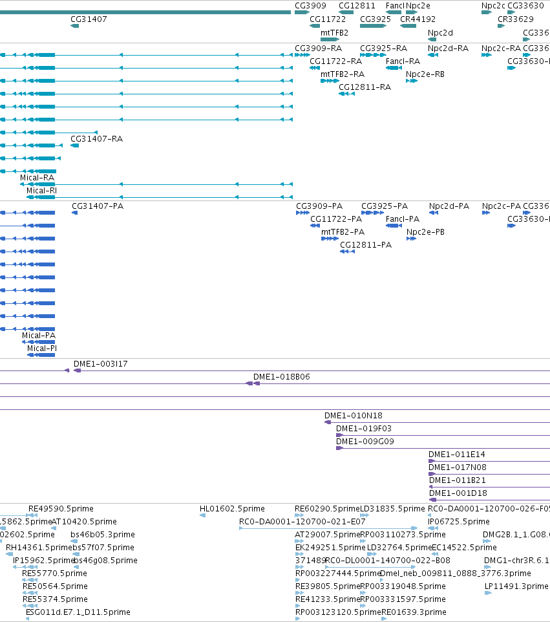
Task: Select the CG12811-PA protein feature
Action: [347, 252]
